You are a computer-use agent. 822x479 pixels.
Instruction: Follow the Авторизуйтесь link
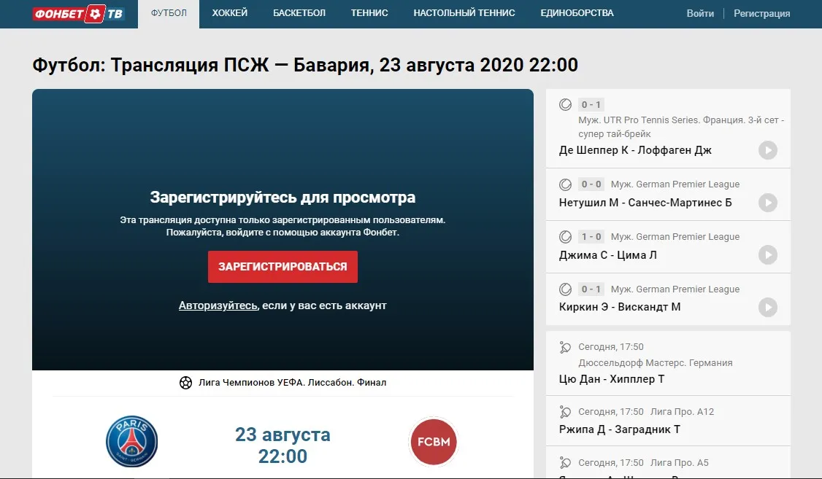218,305
